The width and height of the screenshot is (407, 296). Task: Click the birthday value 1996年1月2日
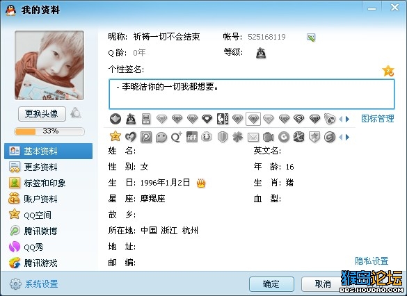coord(165,183)
